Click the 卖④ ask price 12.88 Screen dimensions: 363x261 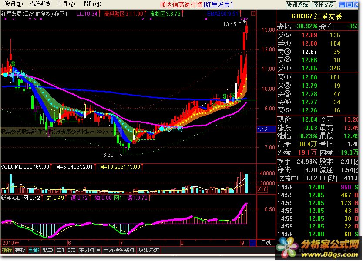pos(309,44)
